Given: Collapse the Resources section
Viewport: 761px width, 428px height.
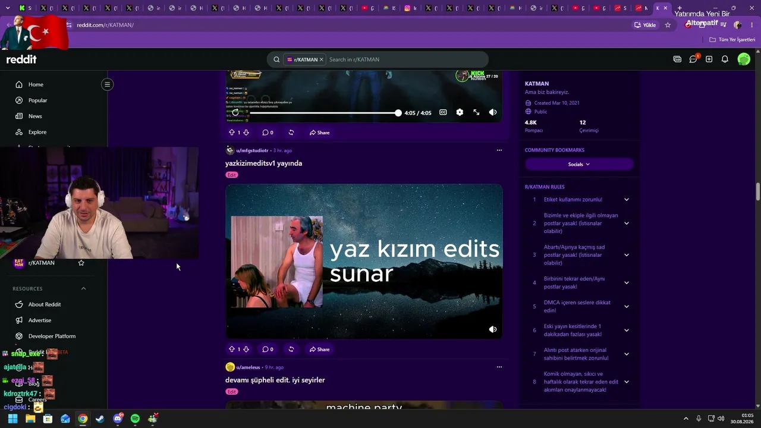Looking at the screenshot, I should pyautogui.click(x=83, y=289).
